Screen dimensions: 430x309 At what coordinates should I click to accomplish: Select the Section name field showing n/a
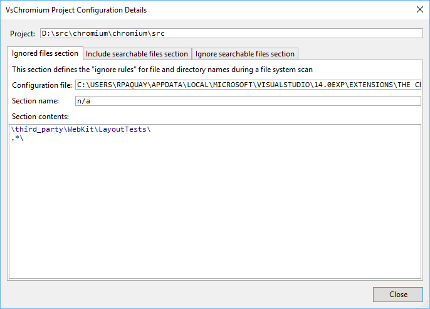[248, 101]
